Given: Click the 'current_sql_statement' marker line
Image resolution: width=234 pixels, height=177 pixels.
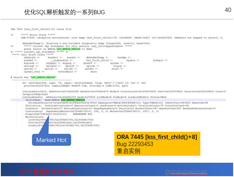Looking at the screenshot, I should pyautogui.click(x=39, y=52).
